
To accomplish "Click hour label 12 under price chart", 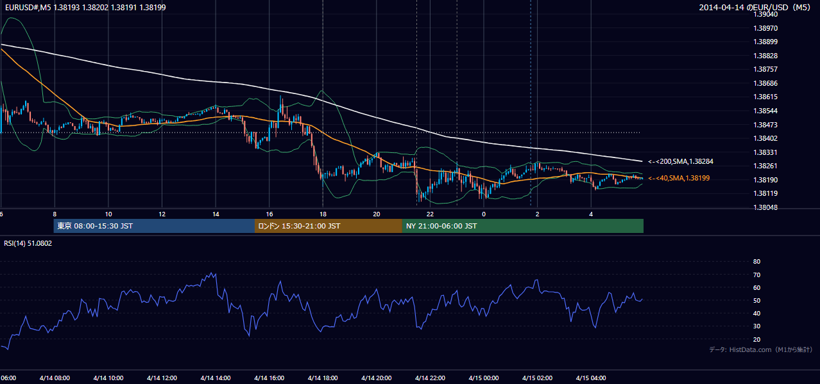I will click(x=162, y=214).
